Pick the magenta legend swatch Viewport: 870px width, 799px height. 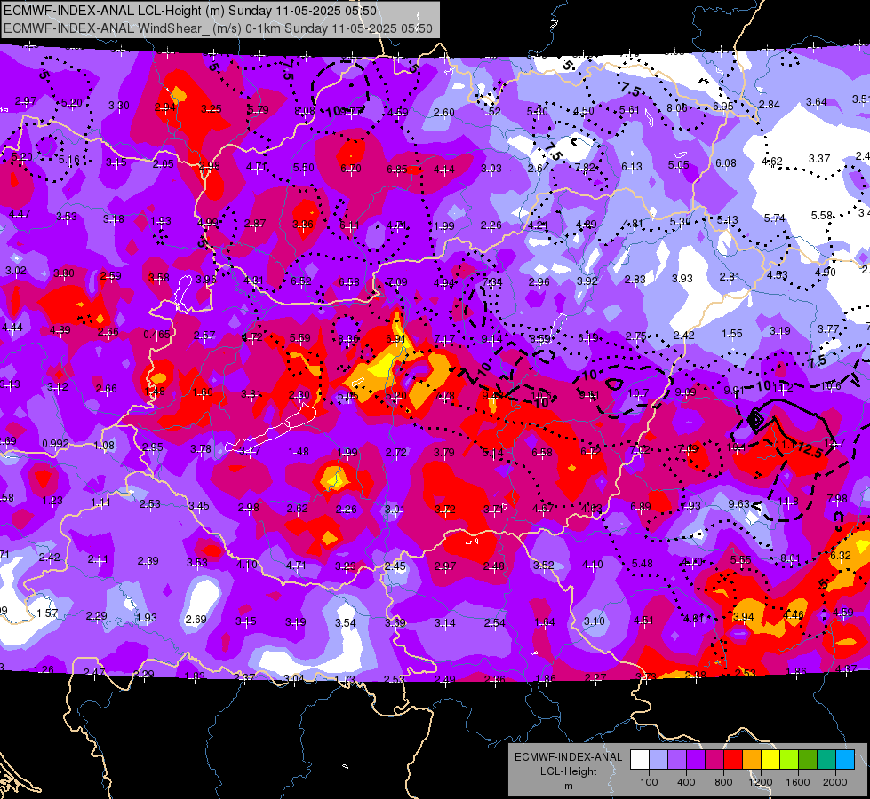coord(714,759)
